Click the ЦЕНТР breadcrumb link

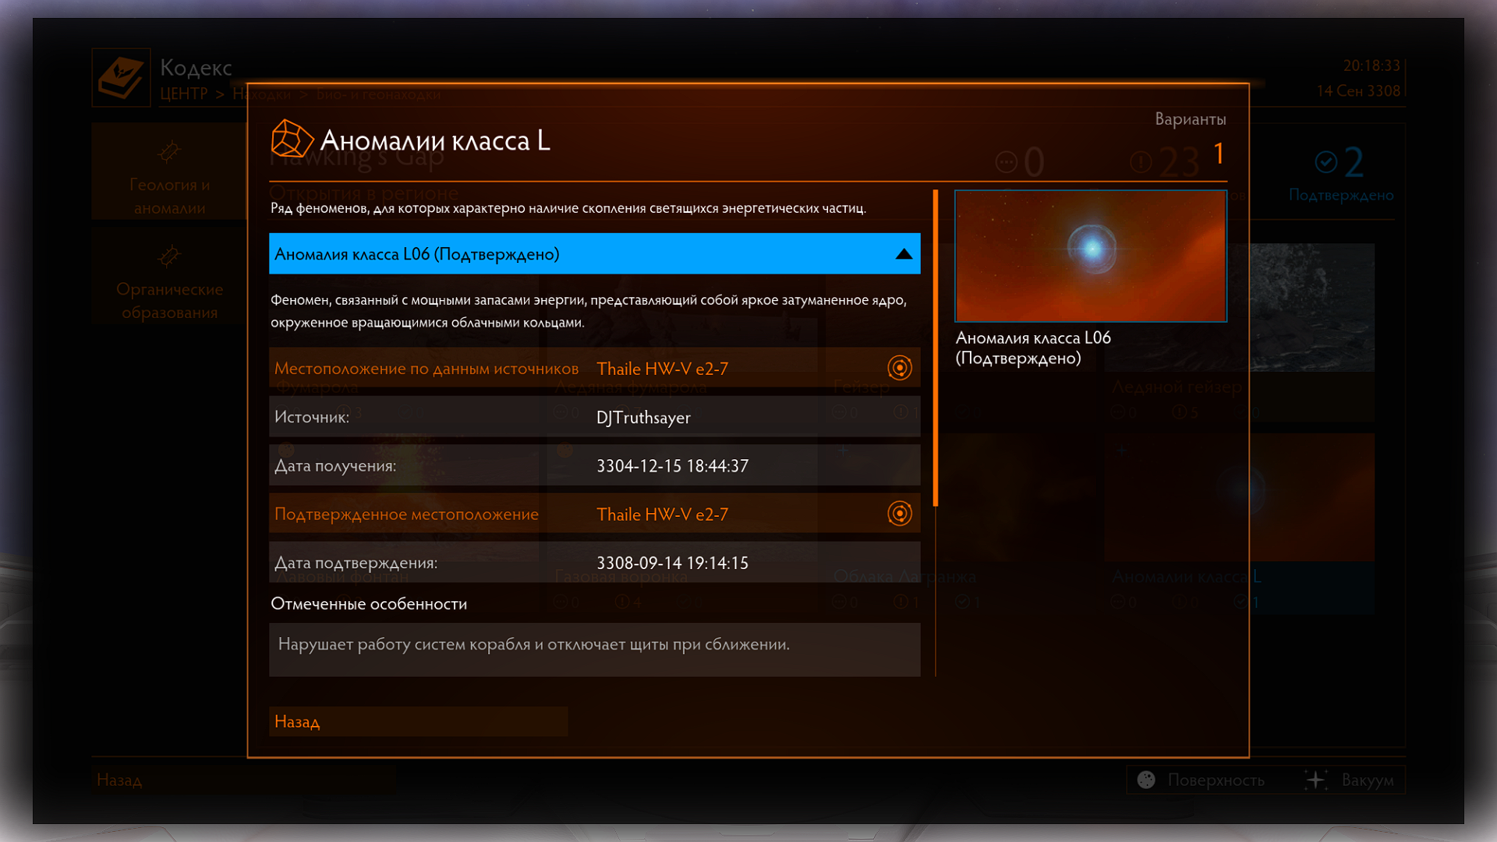pos(184,94)
